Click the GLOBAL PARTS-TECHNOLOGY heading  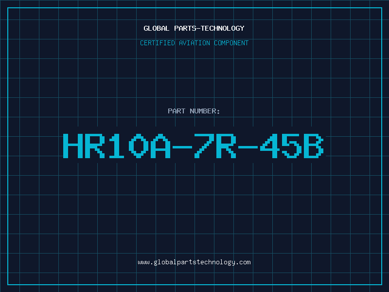(x=194, y=28)
